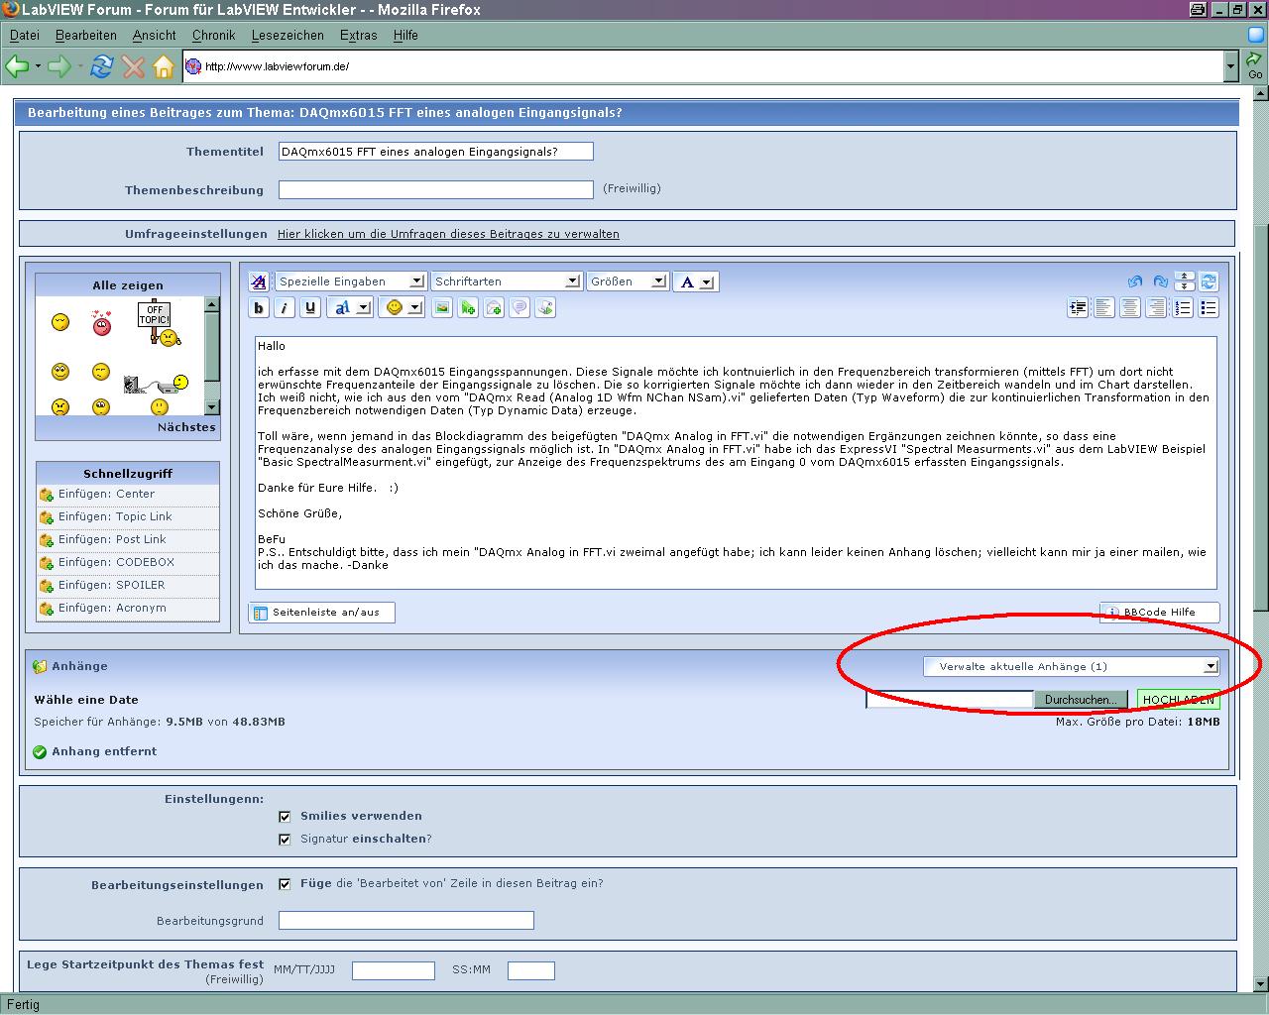Open the Chronik menu
The height and width of the screenshot is (1015, 1269).
214,35
